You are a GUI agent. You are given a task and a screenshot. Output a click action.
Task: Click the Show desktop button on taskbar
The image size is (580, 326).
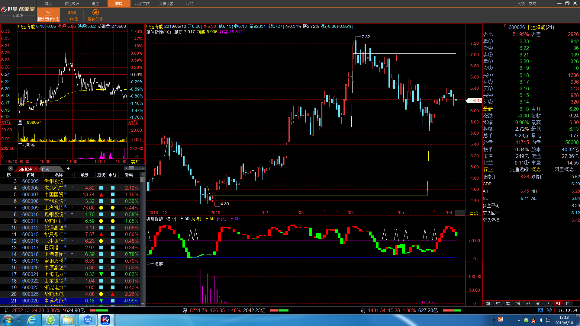[578, 320]
